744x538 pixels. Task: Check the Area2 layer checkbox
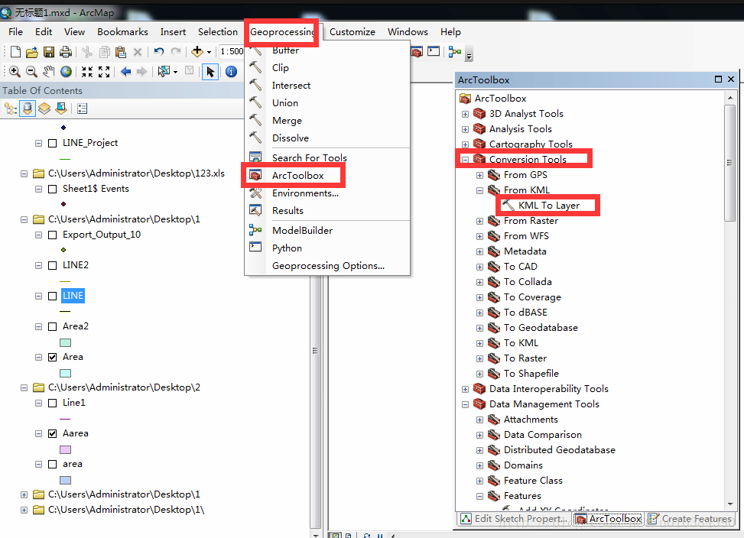click(x=53, y=326)
